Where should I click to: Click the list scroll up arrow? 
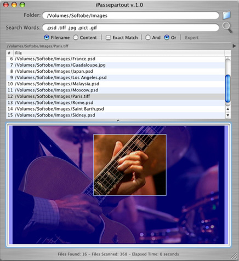227,109
